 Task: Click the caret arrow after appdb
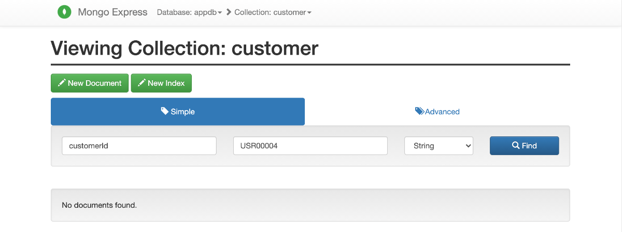pyautogui.click(x=220, y=12)
